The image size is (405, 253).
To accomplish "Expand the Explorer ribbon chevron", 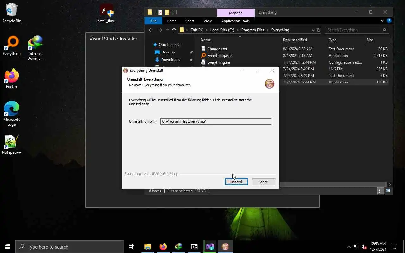I will (382, 21).
